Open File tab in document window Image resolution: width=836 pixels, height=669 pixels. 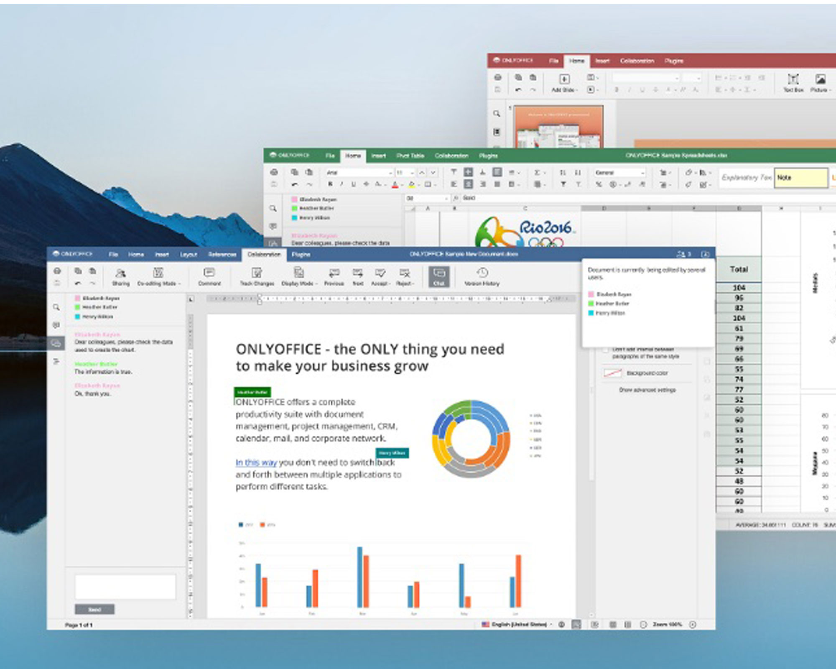[x=113, y=254]
